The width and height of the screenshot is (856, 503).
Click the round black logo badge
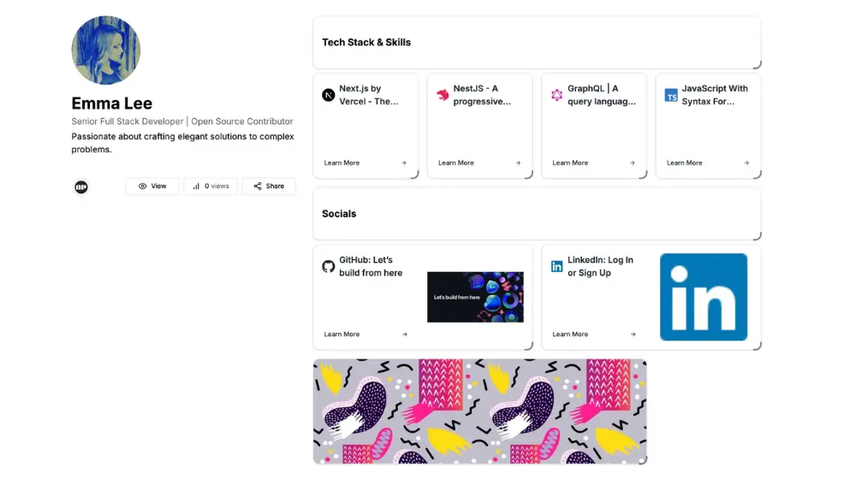pyautogui.click(x=81, y=186)
